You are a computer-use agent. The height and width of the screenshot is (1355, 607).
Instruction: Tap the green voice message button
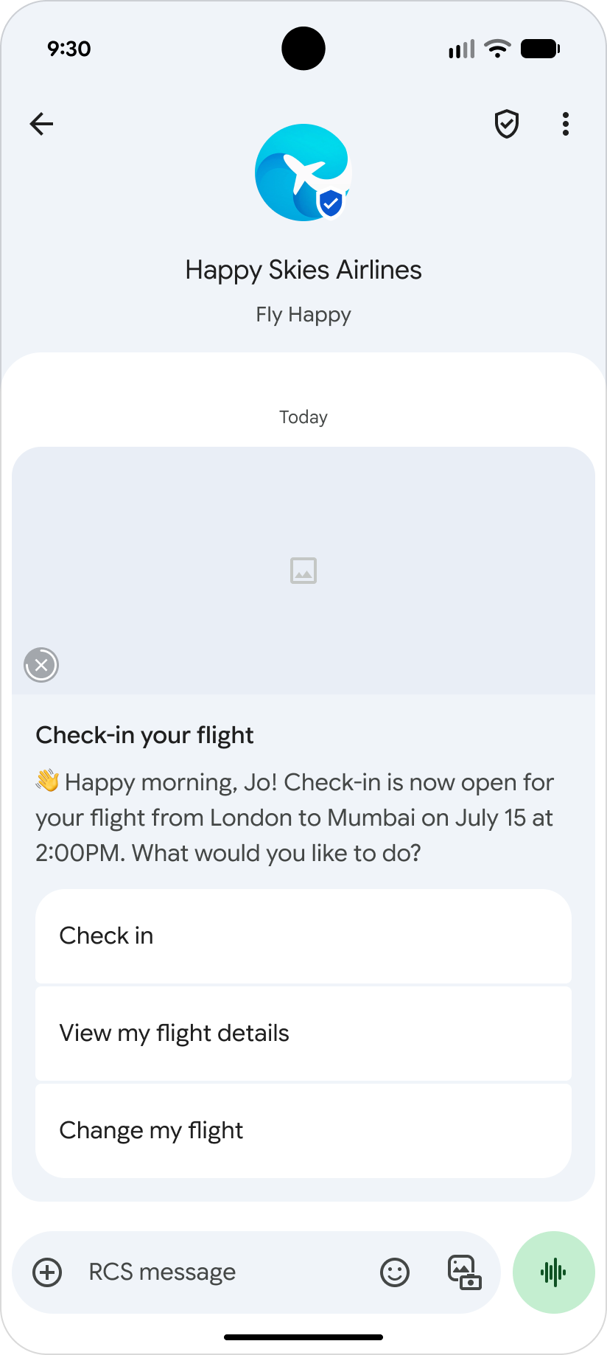[553, 1272]
